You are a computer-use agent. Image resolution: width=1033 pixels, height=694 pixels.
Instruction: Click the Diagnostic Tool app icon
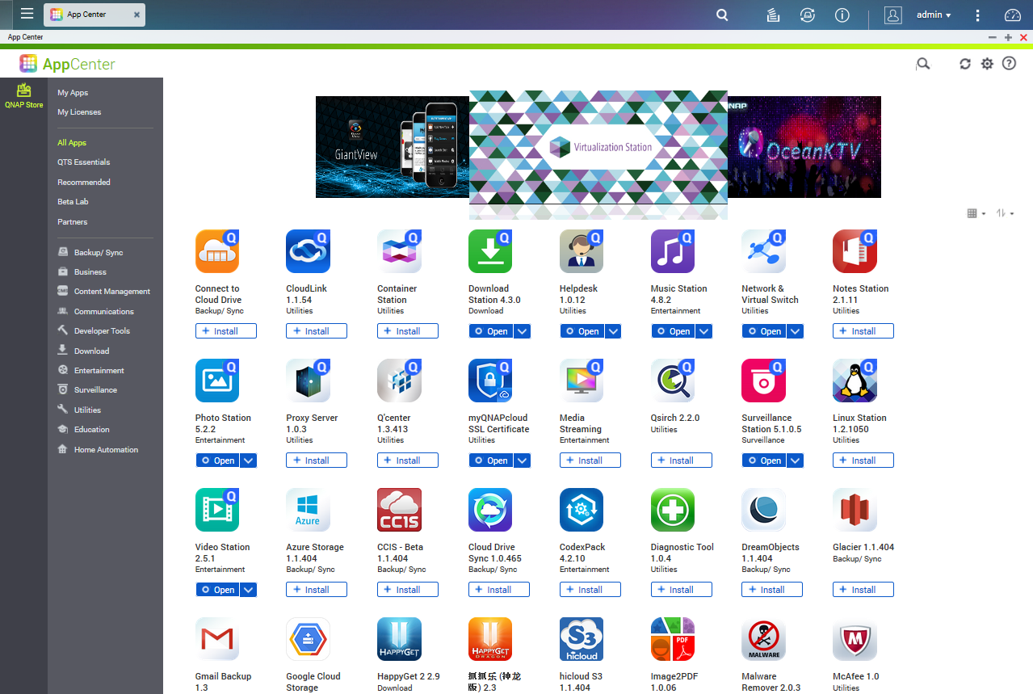673,510
